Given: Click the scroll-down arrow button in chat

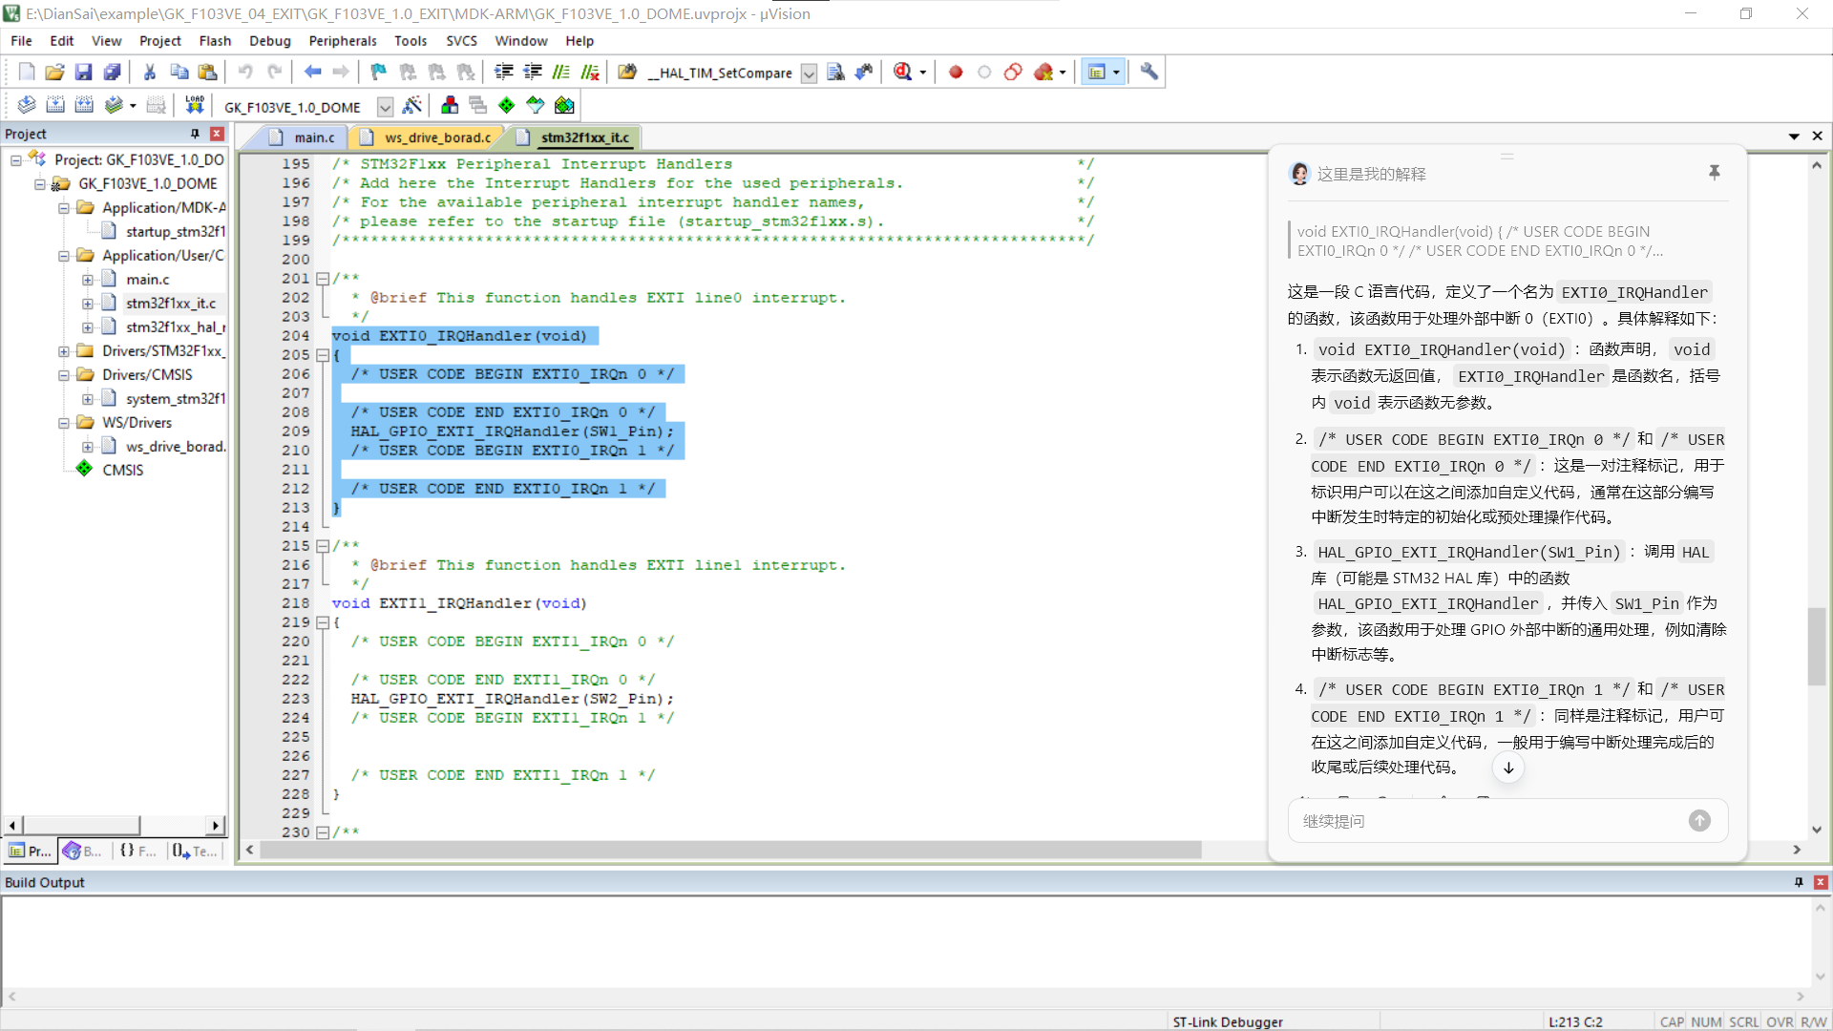Looking at the screenshot, I should pos(1508,768).
